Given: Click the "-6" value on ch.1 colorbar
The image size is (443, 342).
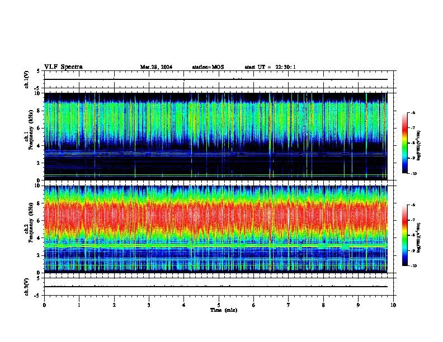Looking at the screenshot, I should click(x=413, y=113).
